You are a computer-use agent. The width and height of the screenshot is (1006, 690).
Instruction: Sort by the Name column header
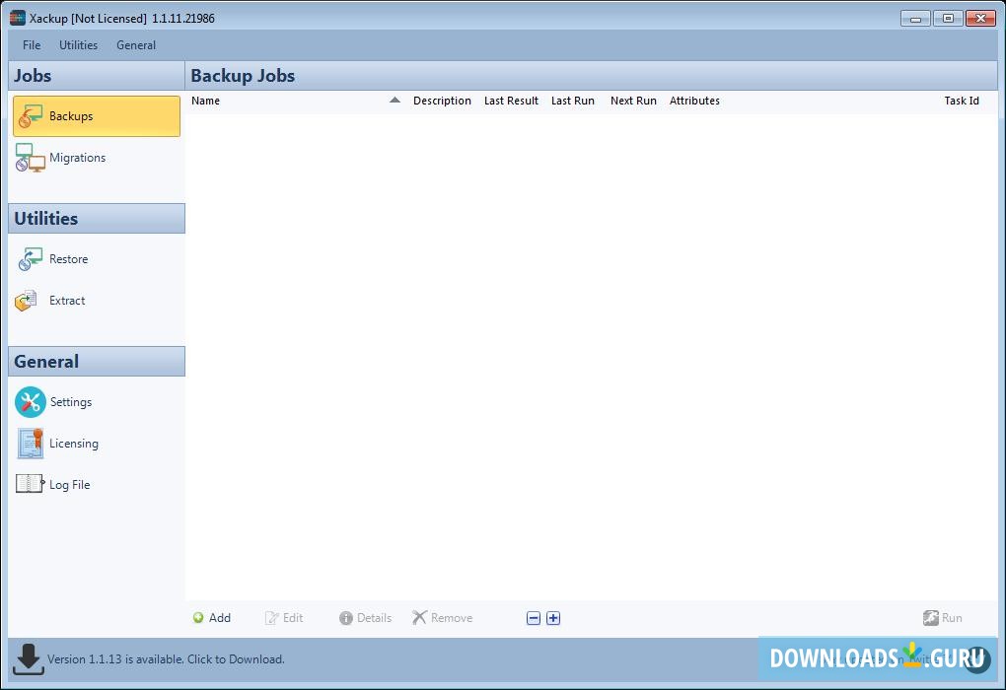(205, 101)
